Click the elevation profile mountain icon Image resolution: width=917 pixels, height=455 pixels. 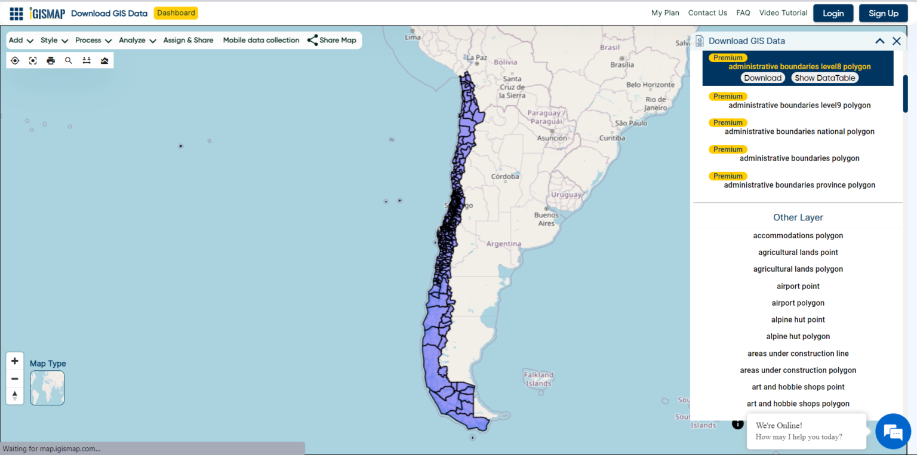pos(104,60)
